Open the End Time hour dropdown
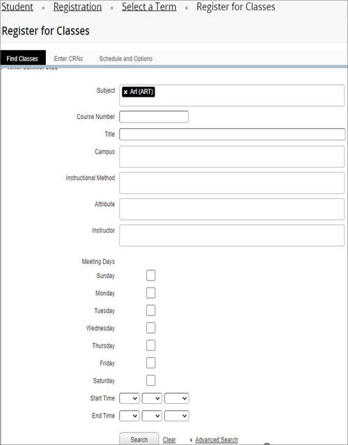 pos(129,416)
